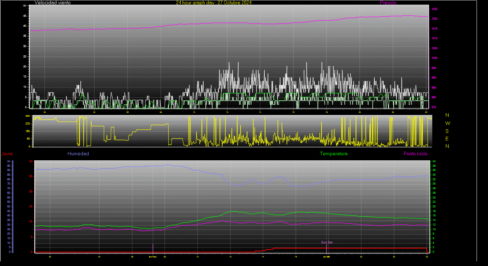Click the '1025' pressure axis value
The image size is (488, 266).
(434, 9)
